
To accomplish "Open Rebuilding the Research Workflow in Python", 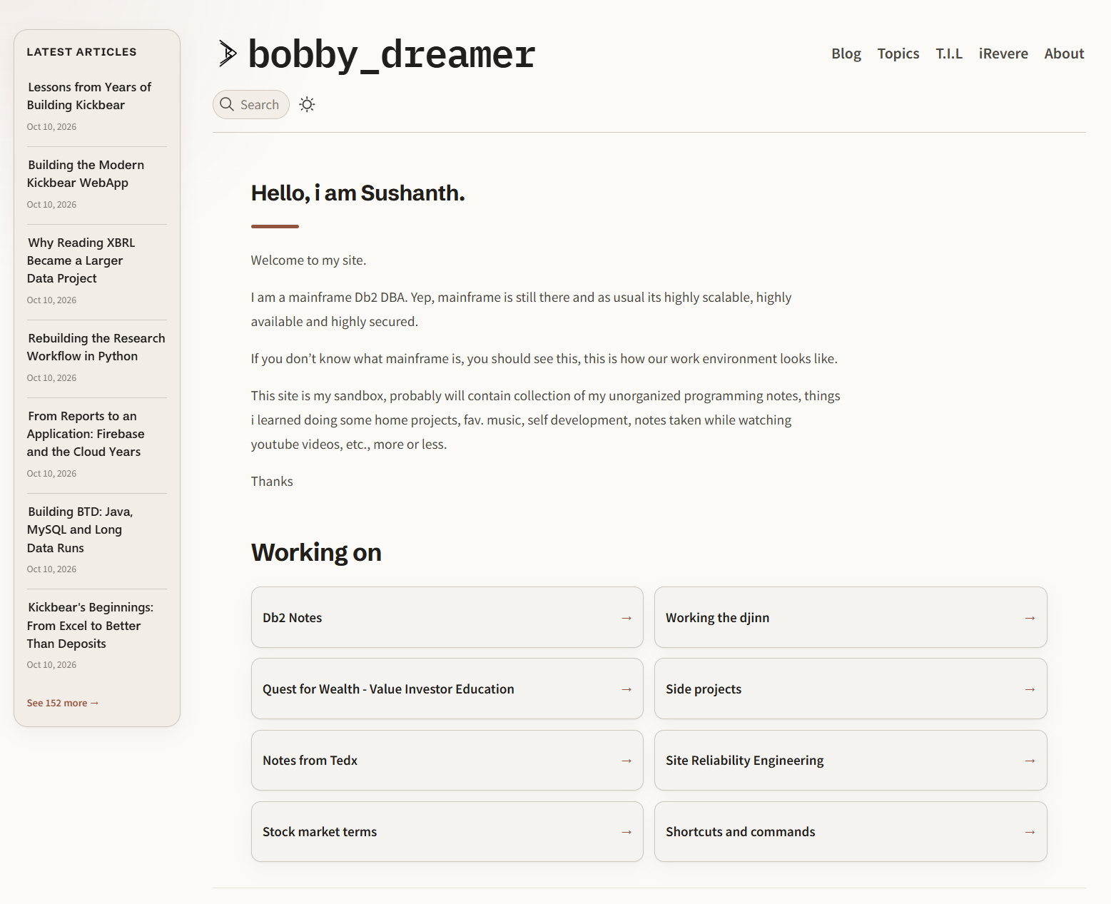I will tap(96, 347).
